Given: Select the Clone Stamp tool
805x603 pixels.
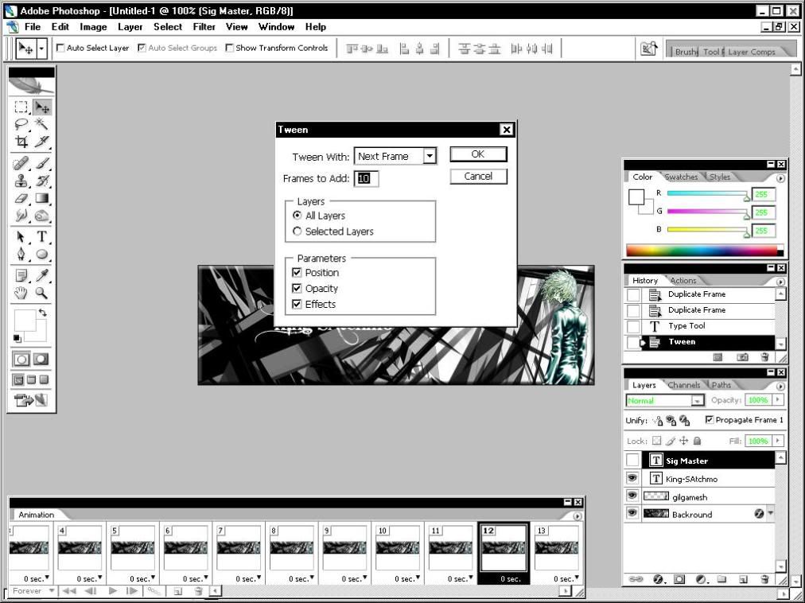Looking at the screenshot, I should [x=21, y=181].
